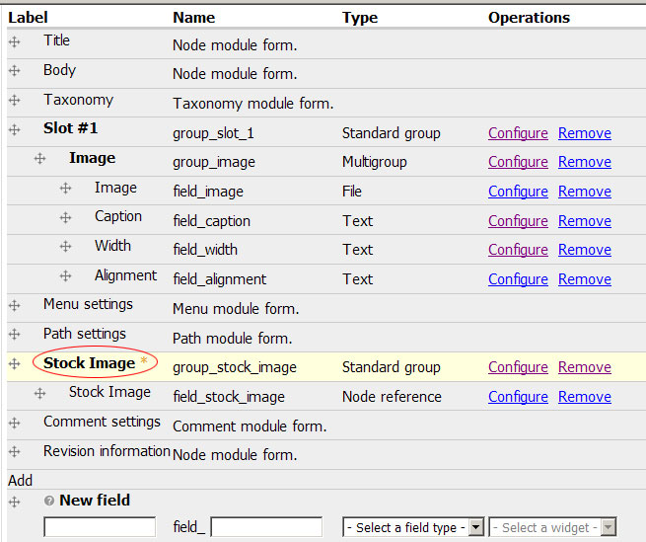Remove the group_stock_image group
This screenshot has width=646, height=542.
(x=585, y=367)
